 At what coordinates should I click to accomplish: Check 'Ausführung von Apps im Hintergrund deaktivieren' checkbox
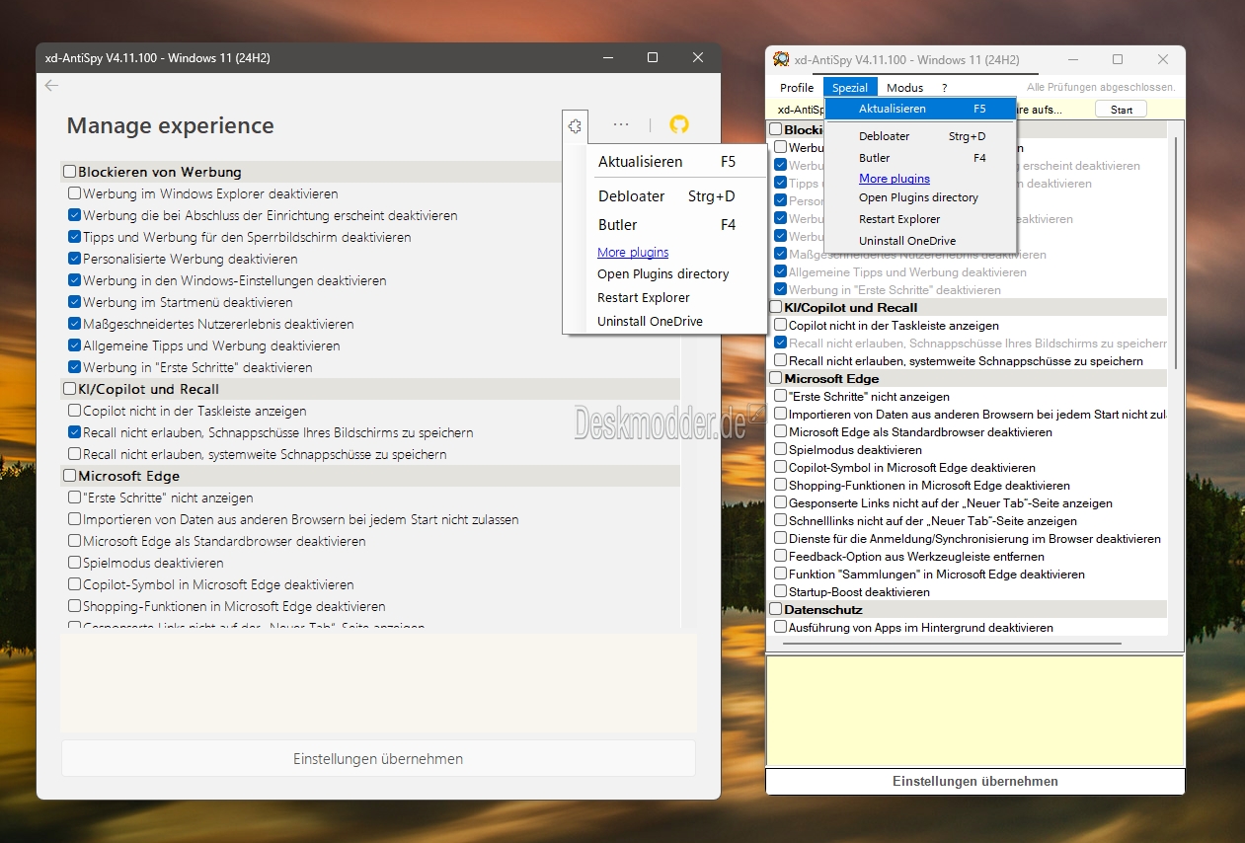coord(781,627)
